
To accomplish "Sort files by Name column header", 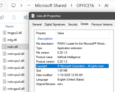I will point(9,26).
